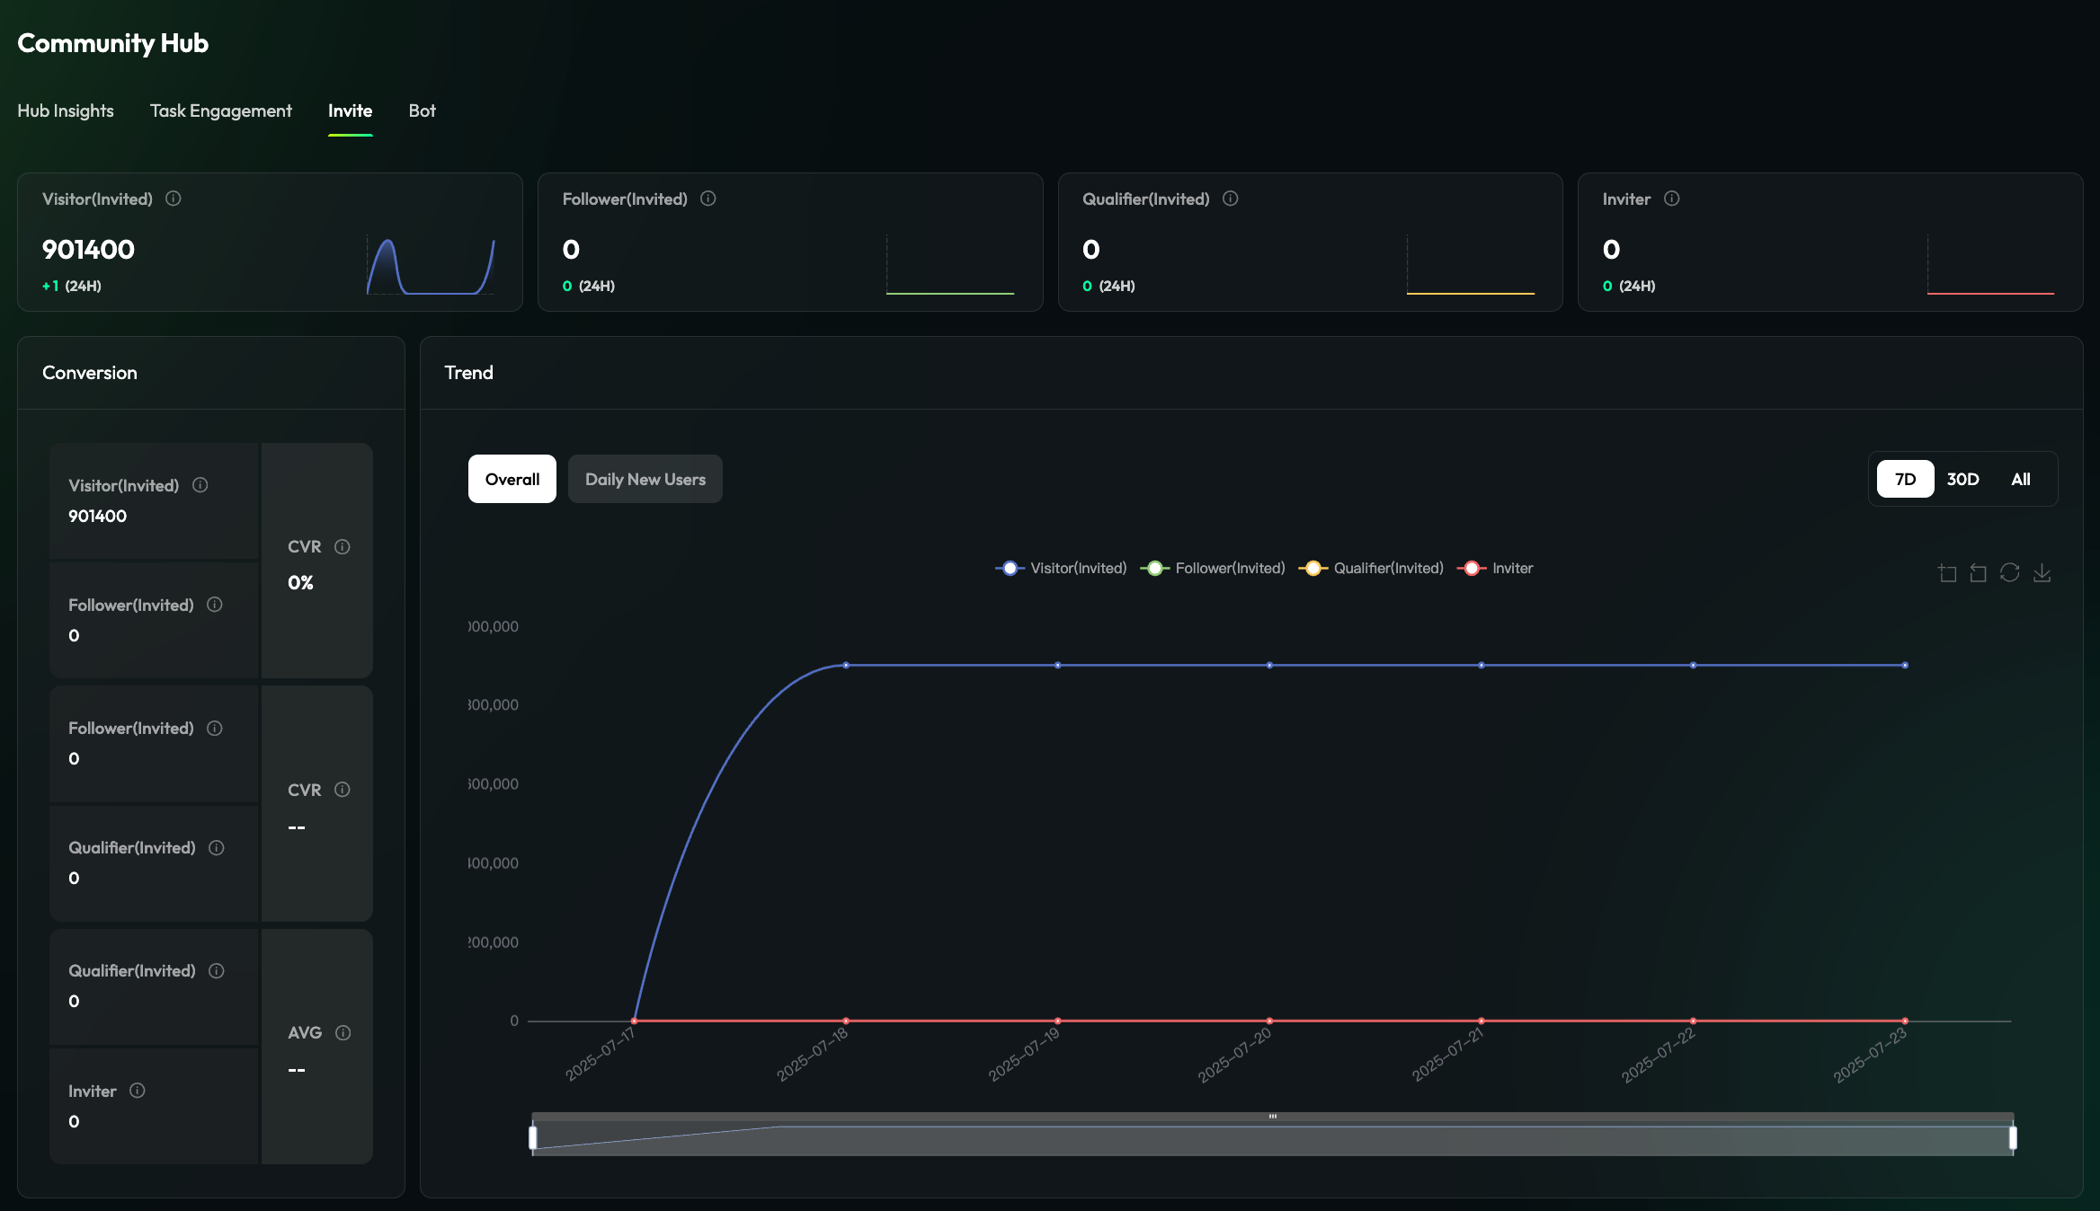Click info icon next to Inviter card title
Viewport: 2100px width, 1211px height.
[x=1671, y=199]
